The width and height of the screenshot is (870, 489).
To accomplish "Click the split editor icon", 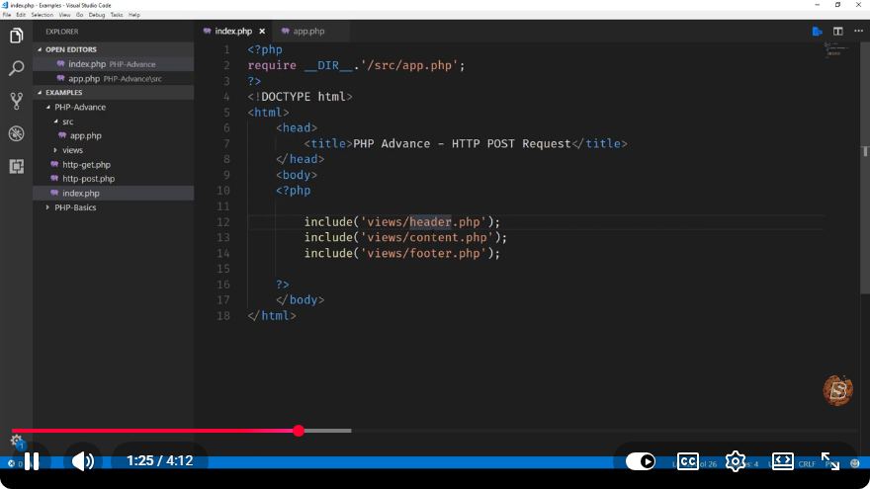I will pyautogui.click(x=837, y=31).
